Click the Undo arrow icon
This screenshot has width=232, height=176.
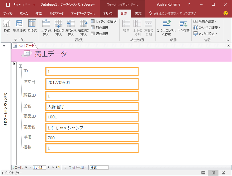point(16,5)
